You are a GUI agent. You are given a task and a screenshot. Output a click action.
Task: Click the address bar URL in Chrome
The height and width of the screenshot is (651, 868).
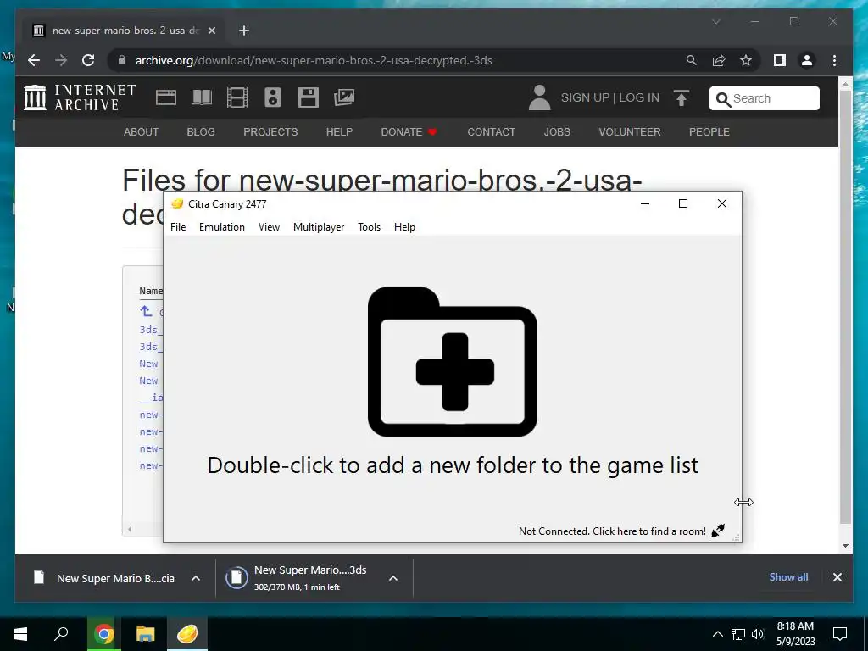pos(314,60)
